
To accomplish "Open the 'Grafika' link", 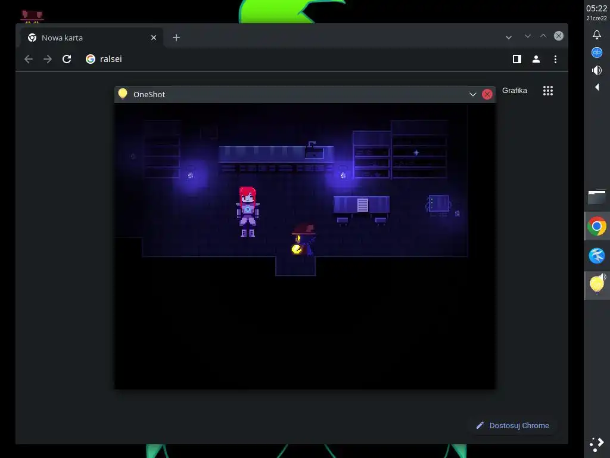I will pos(514,91).
